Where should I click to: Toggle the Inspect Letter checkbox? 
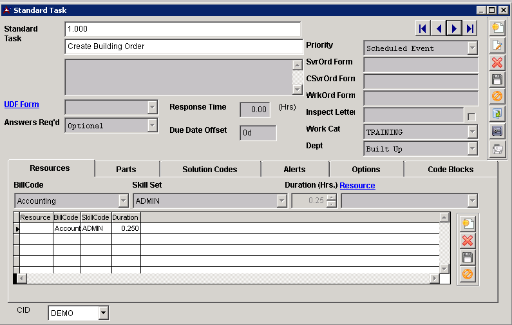(x=471, y=116)
